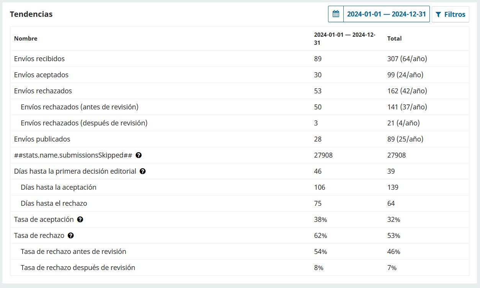This screenshot has height=288, width=480.
Task: Click the funnel icon in Filtros button
Action: [439, 15]
